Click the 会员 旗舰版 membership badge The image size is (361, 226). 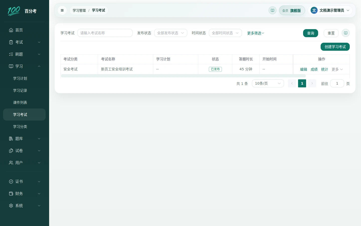click(292, 10)
